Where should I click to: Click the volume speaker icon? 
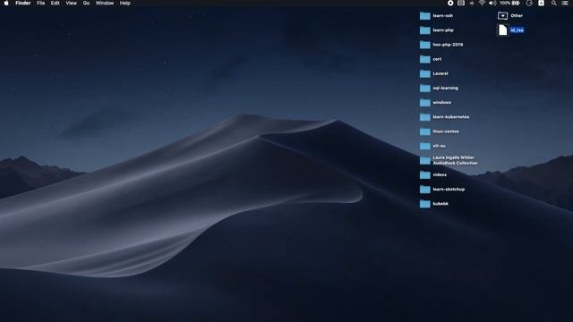pos(492,3)
